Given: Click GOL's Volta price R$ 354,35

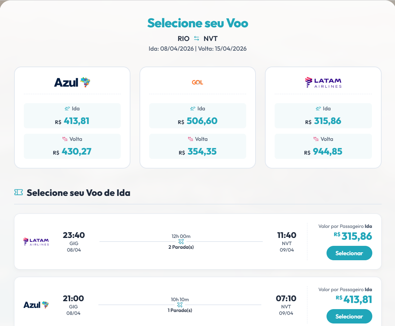Looking at the screenshot, I should [x=197, y=151].
